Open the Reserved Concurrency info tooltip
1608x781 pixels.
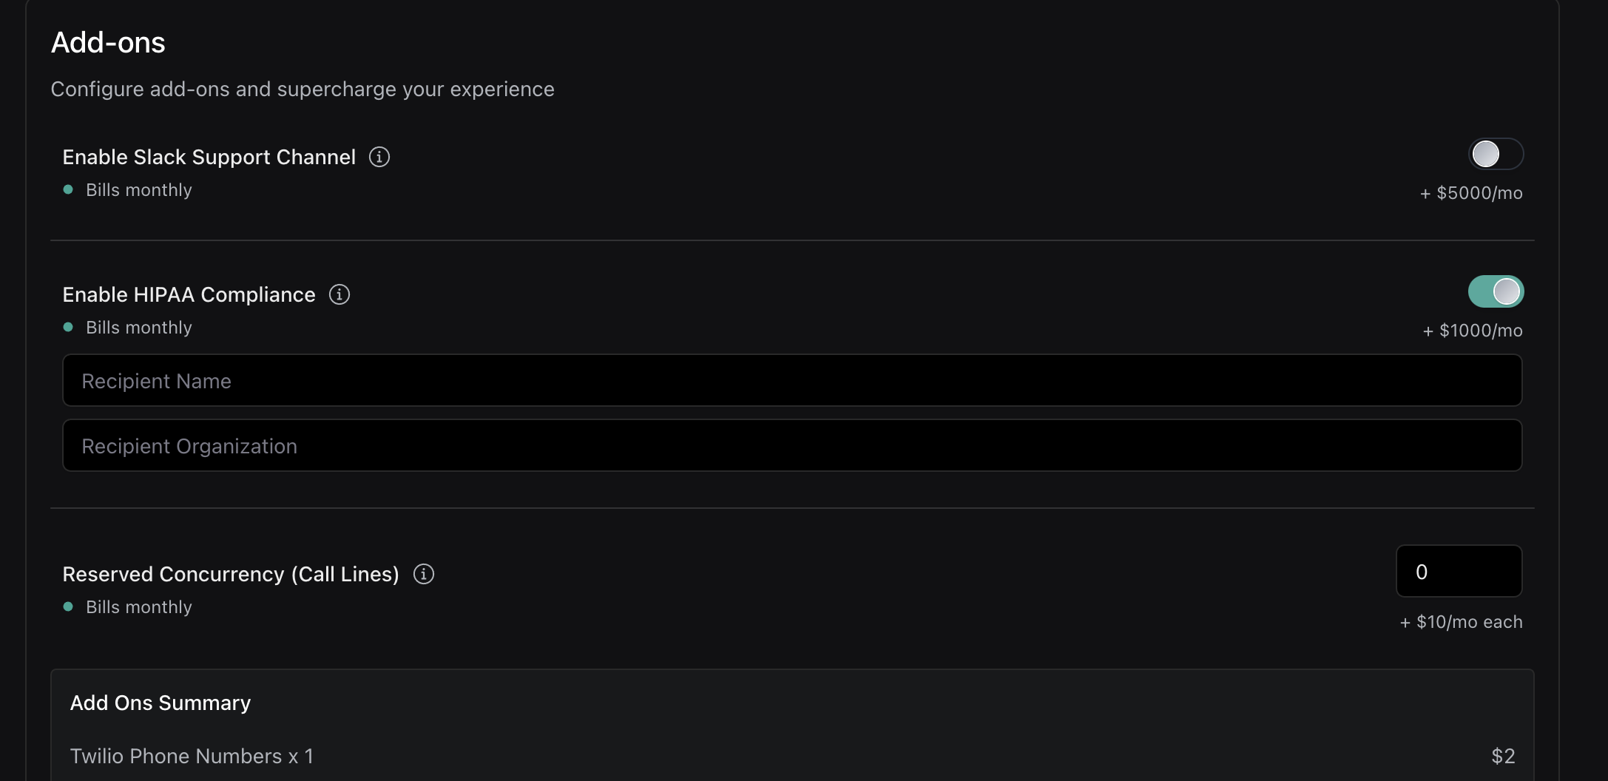423,574
